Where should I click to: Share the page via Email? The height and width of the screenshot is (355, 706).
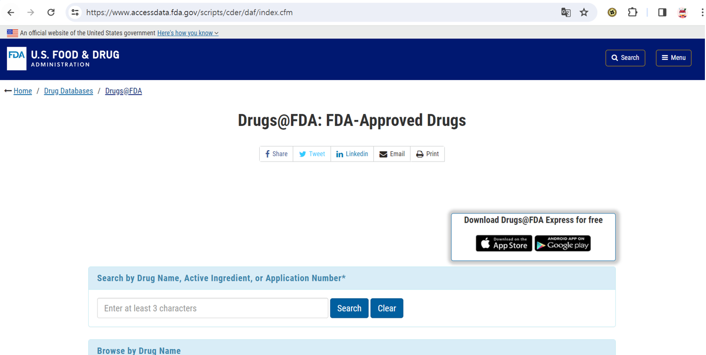coord(392,154)
